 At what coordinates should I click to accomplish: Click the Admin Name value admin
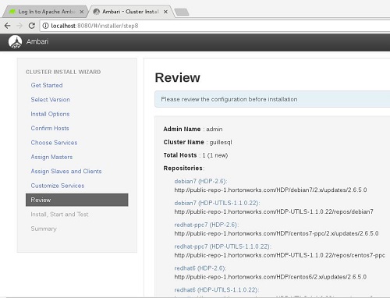pyautogui.click(x=214, y=129)
